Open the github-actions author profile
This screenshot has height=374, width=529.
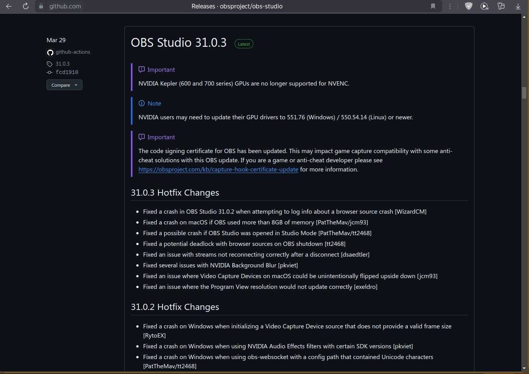[73, 52]
